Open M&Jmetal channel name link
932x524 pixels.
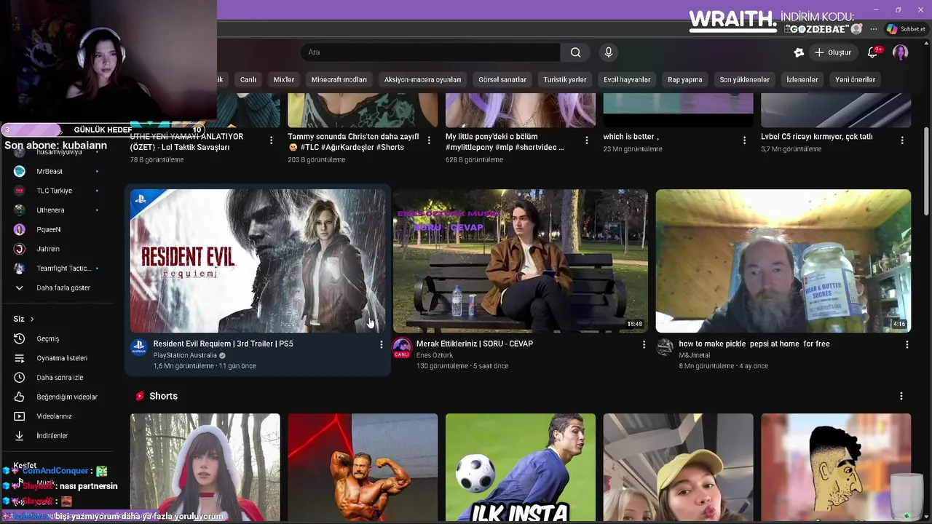coord(695,355)
